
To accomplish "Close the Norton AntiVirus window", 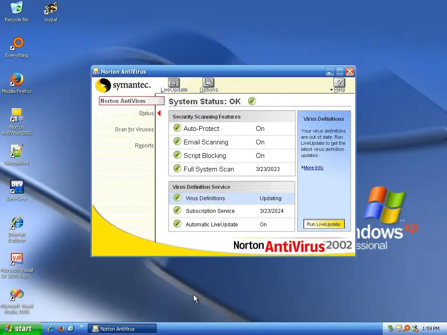I will pyautogui.click(x=350, y=72).
